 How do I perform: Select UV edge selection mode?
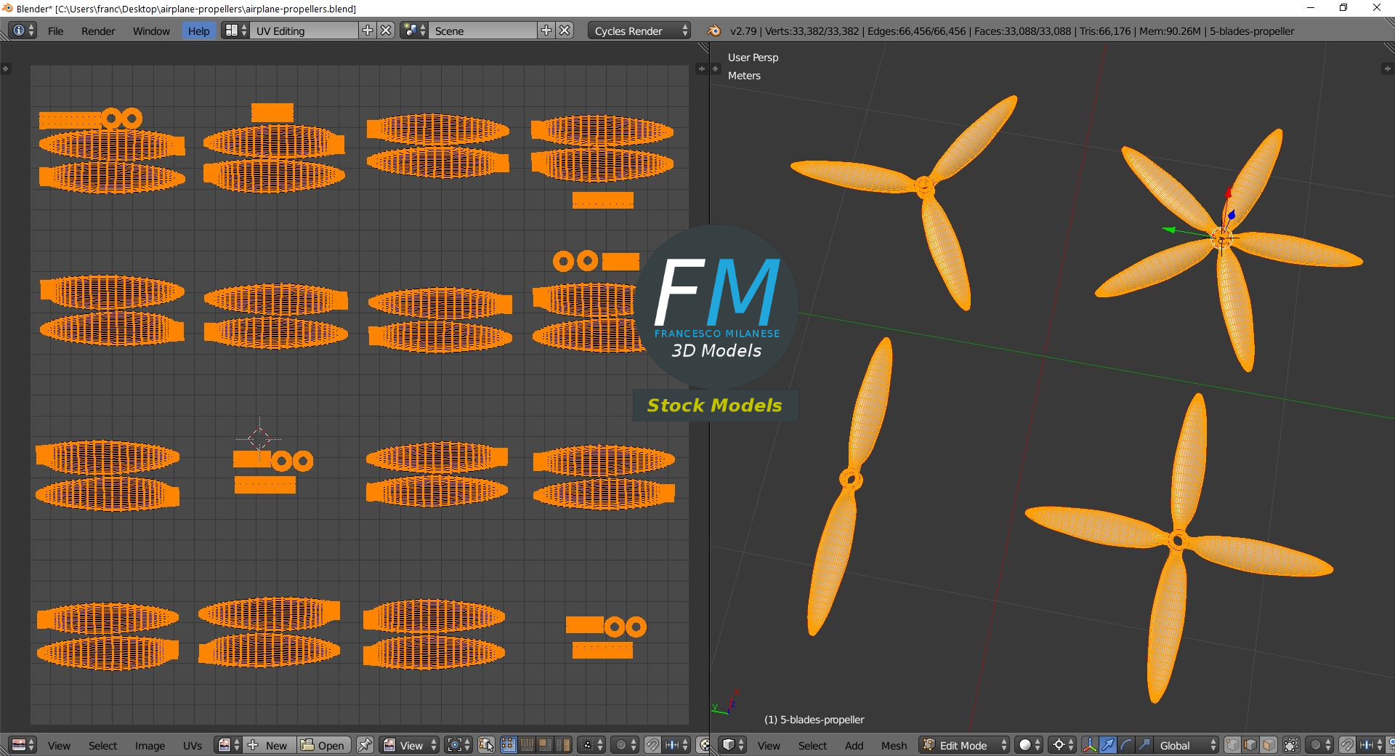click(527, 745)
